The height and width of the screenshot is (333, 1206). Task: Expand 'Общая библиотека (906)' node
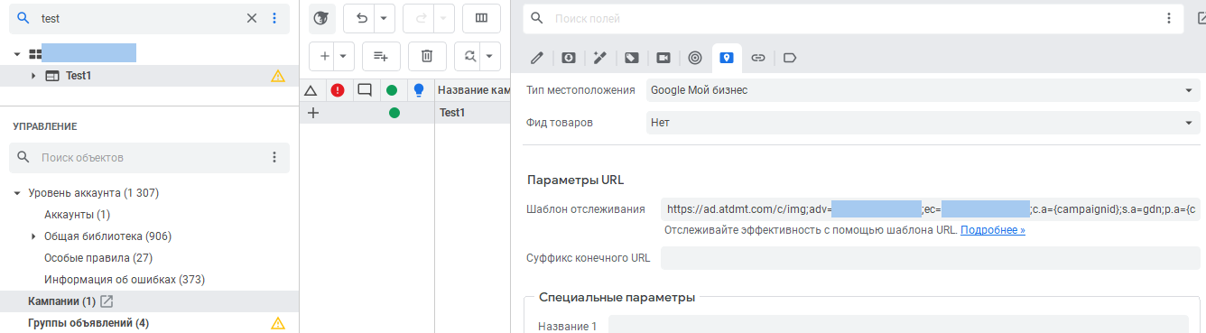(33, 236)
